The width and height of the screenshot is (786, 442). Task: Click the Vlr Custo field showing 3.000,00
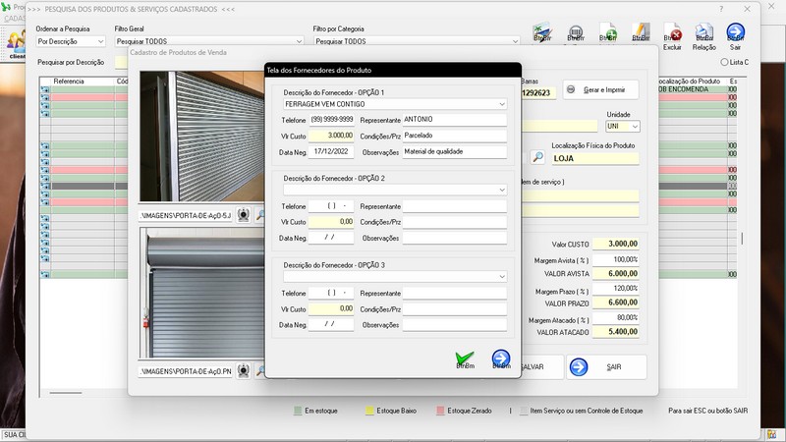(330, 136)
